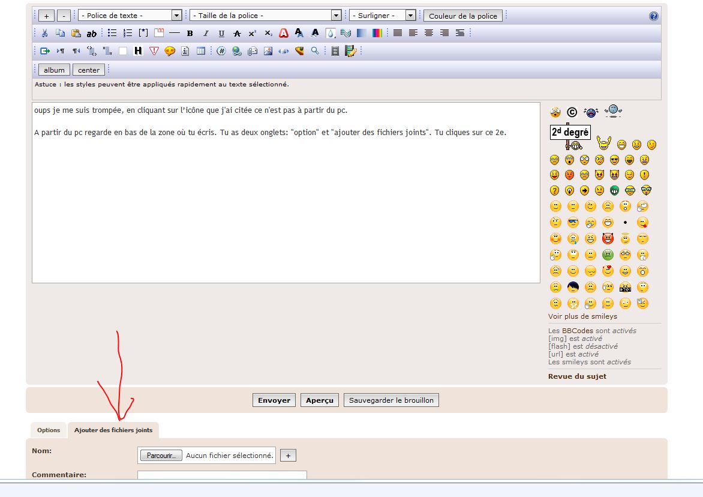Click Parcourir to browse files
703x497 pixels.
pos(161,456)
